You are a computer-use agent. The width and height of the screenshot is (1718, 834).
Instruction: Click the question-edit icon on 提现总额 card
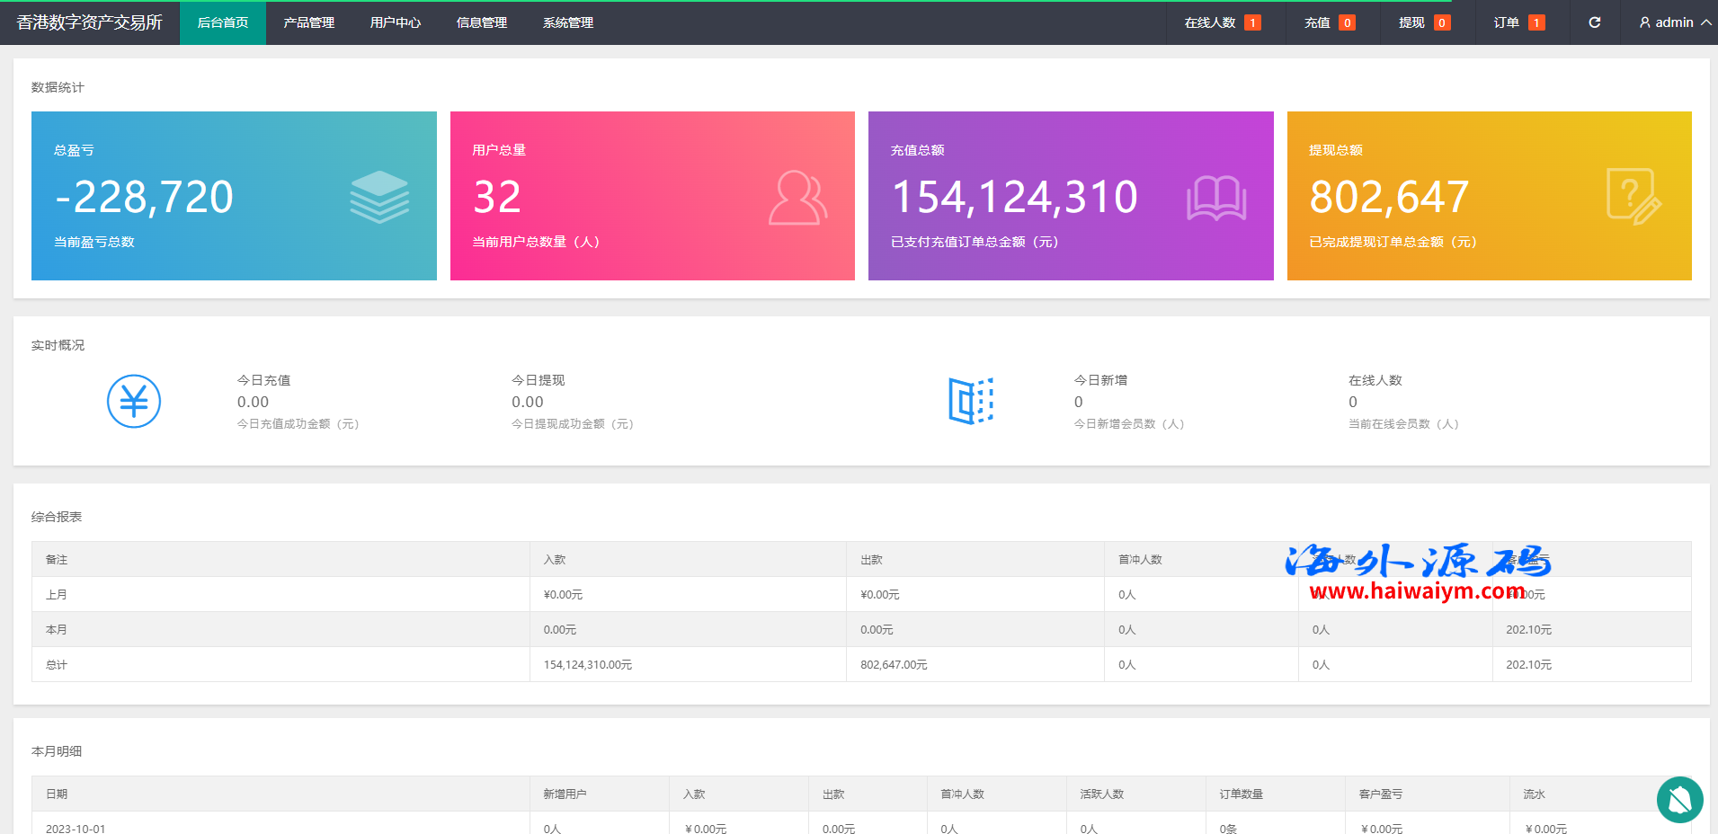click(x=1633, y=197)
